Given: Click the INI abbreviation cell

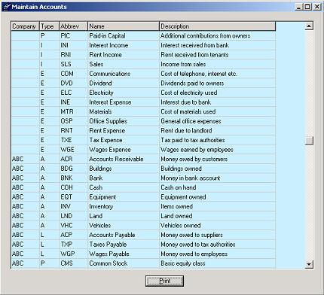Looking at the screenshot, I should 73,45.
